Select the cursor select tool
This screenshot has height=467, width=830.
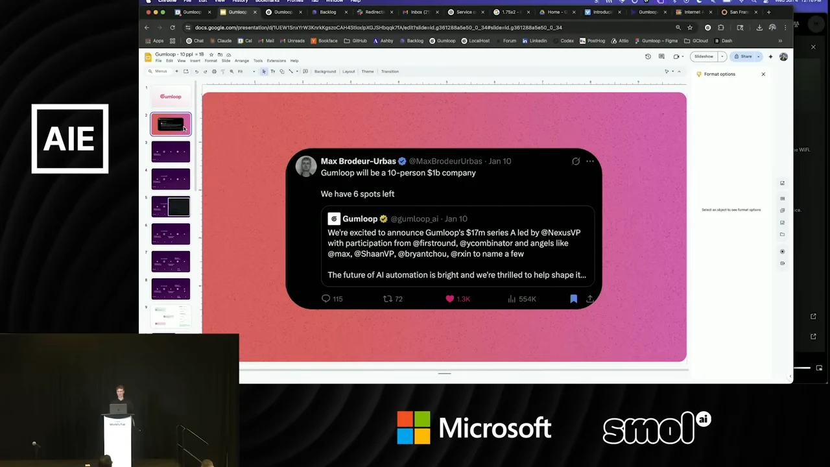click(264, 71)
